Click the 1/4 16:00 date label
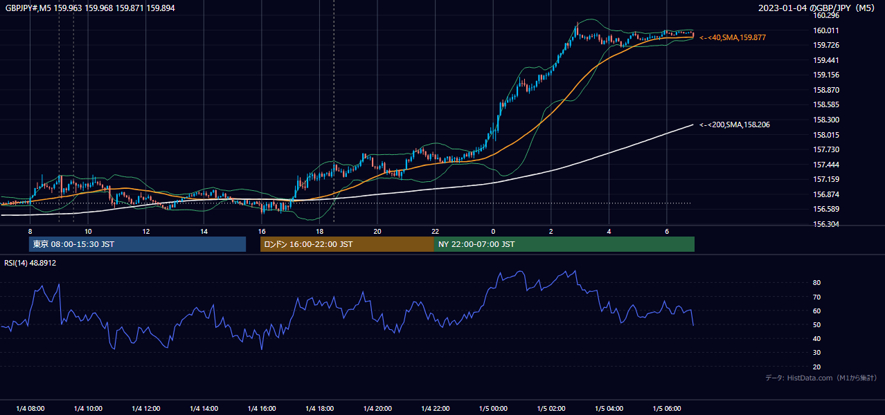Screen dimensions: 885x415 tap(261, 408)
